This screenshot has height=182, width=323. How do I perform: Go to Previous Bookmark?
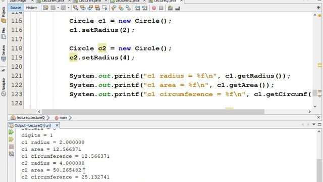114,8
